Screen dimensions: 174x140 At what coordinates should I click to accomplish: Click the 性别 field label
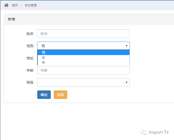coord(30,46)
